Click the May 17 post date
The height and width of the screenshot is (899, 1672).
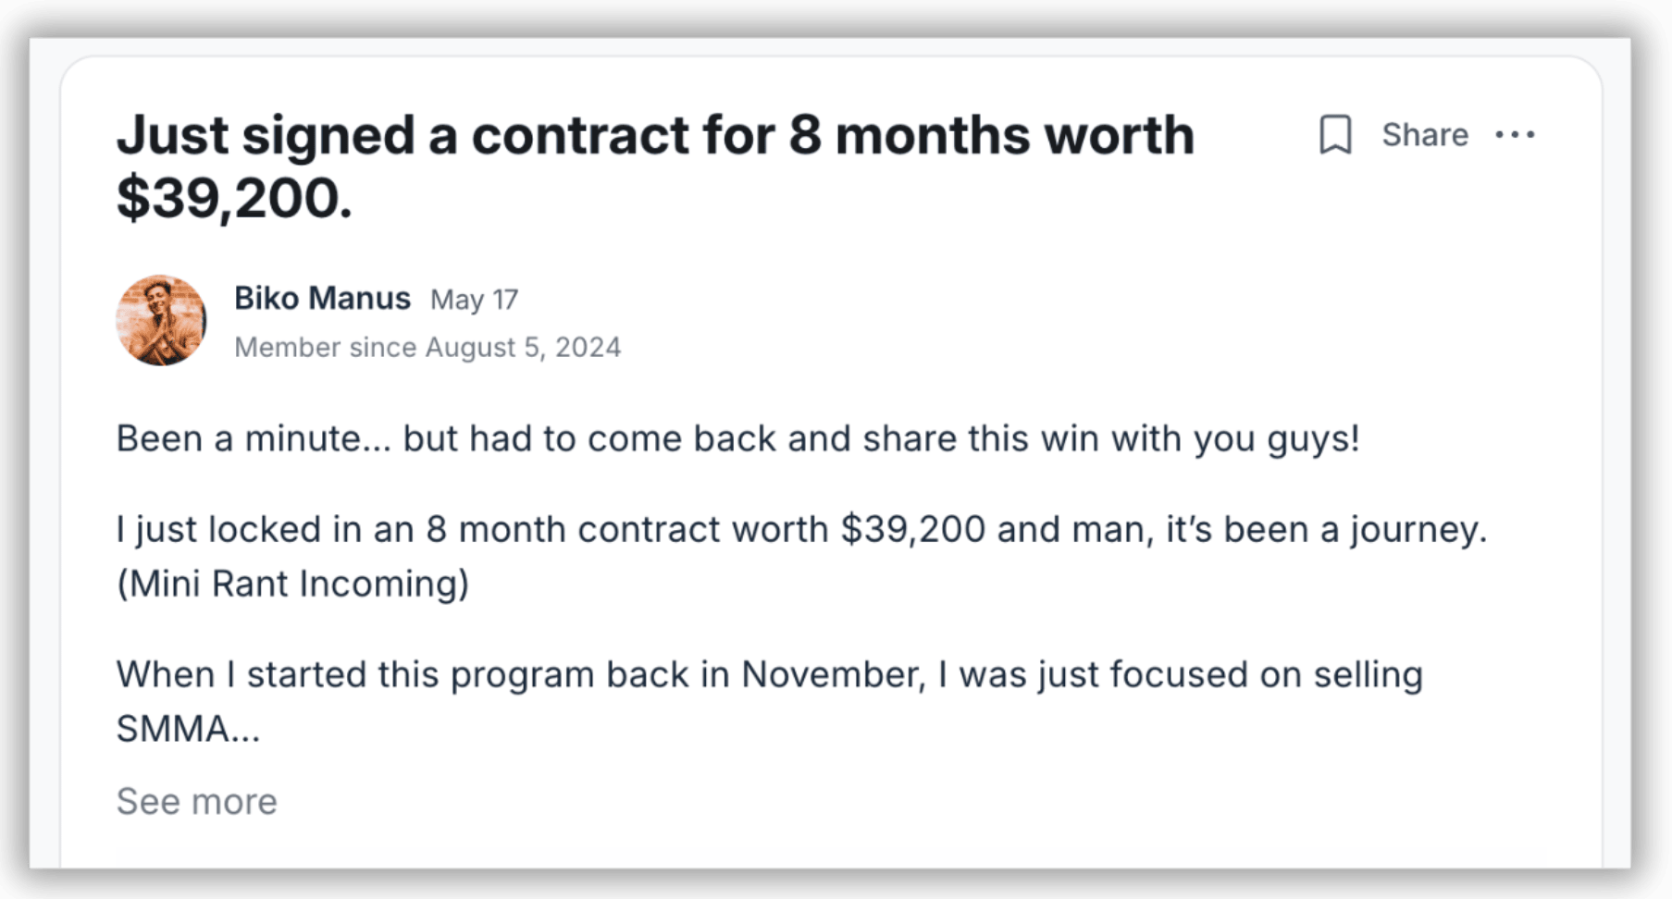tap(474, 300)
